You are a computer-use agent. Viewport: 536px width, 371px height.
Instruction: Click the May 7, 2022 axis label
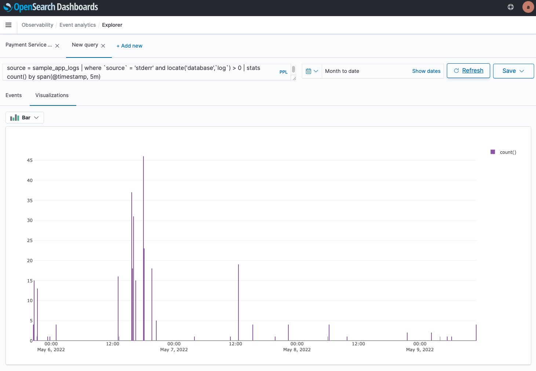click(x=174, y=350)
